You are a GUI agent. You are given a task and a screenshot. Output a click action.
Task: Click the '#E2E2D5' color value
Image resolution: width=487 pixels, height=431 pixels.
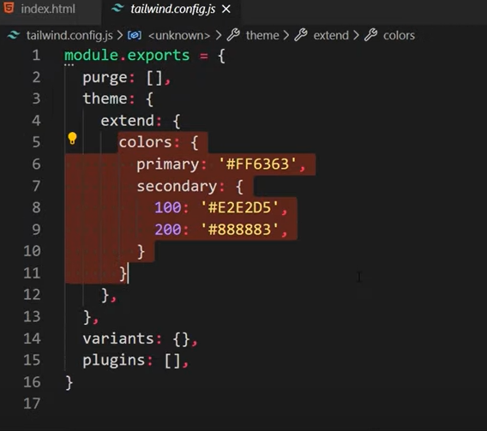pyautogui.click(x=239, y=207)
